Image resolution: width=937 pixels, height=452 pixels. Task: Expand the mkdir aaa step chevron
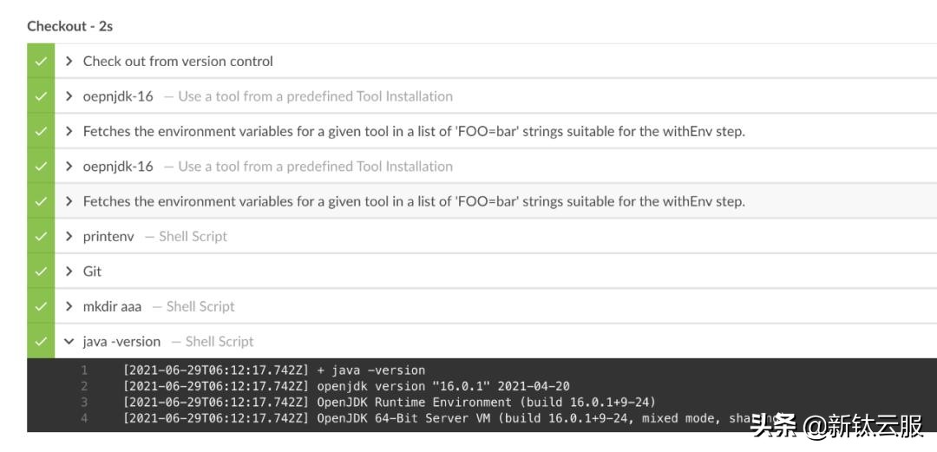click(69, 306)
